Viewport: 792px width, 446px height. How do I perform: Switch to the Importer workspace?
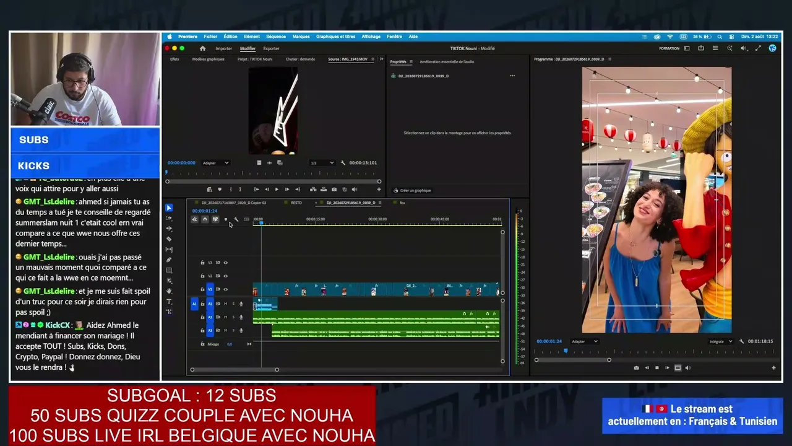tap(224, 48)
